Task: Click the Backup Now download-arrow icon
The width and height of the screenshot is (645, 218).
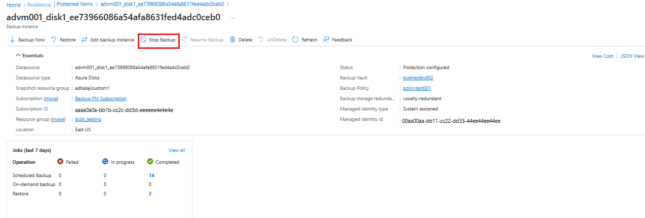Action: point(12,40)
